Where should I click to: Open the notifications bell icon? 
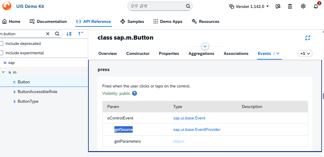pyautogui.click(x=316, y=6)
